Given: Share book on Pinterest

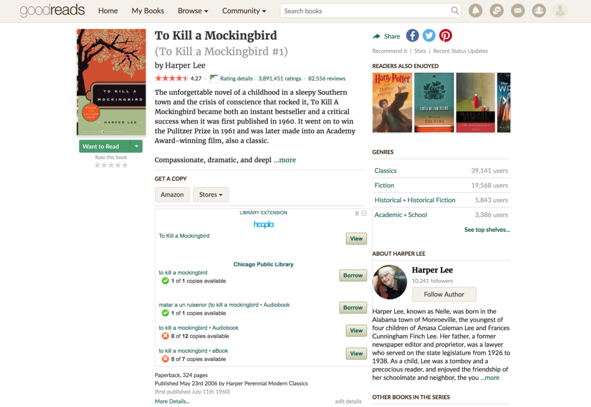Looking at the screenshot, I should tap(446, 36).
